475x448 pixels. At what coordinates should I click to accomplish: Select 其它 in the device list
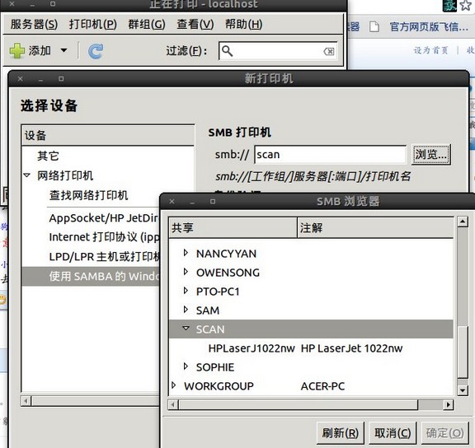pos(48,156)
